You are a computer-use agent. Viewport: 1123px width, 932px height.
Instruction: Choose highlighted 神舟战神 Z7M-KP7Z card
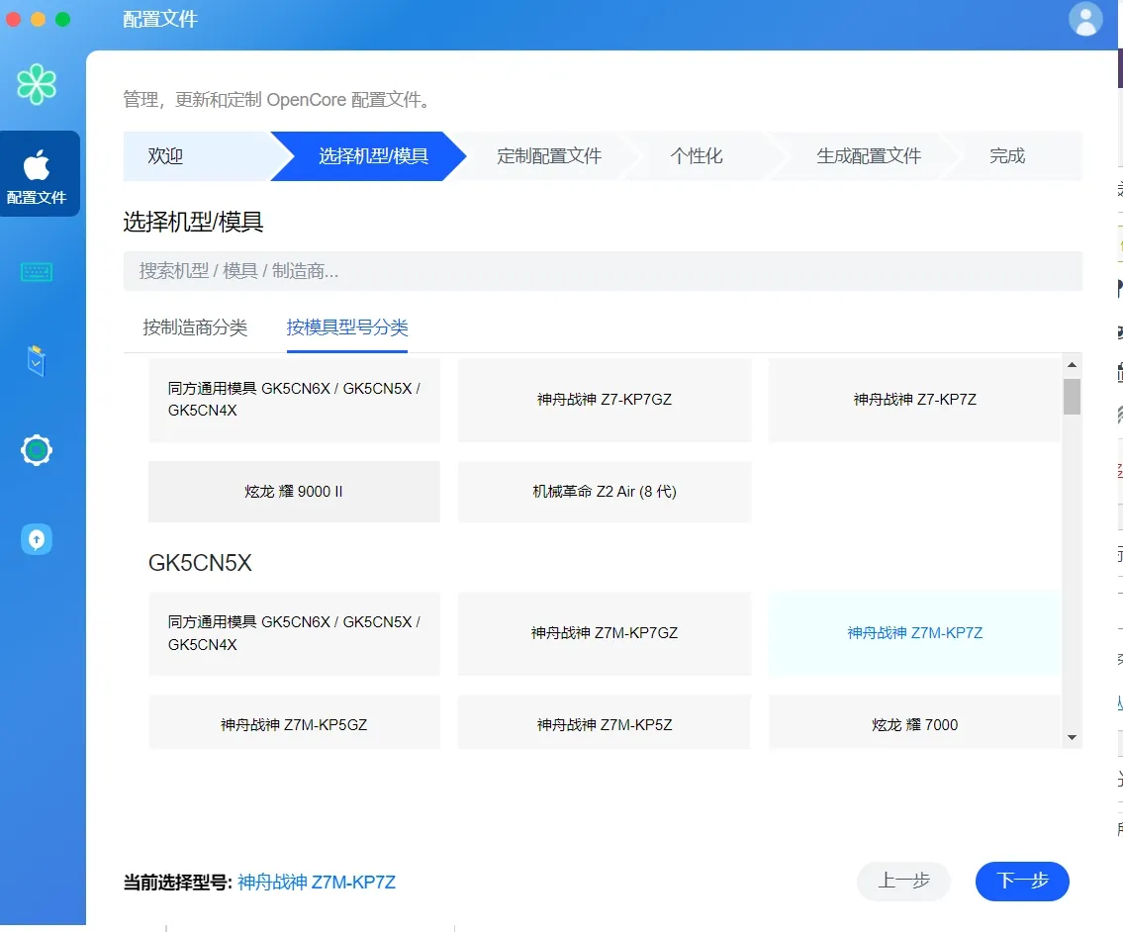pyautogui.click(x=914, y=633)
